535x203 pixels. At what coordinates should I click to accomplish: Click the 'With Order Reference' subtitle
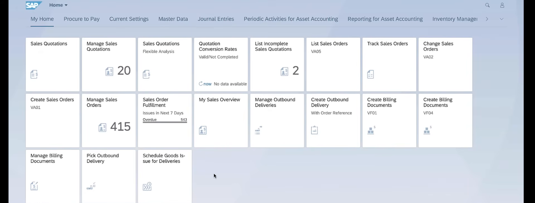coord(331,113)
